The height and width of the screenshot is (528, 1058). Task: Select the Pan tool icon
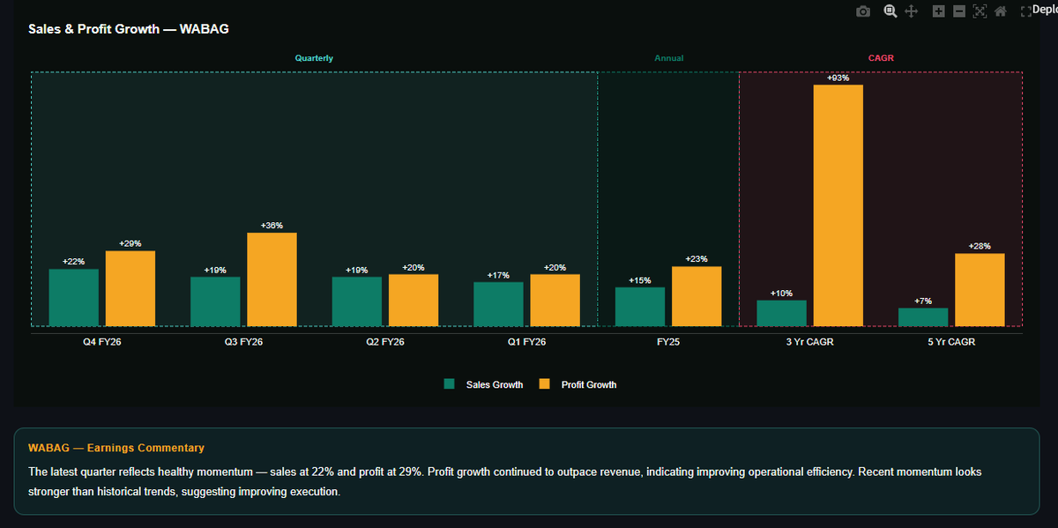coord(912,11)
